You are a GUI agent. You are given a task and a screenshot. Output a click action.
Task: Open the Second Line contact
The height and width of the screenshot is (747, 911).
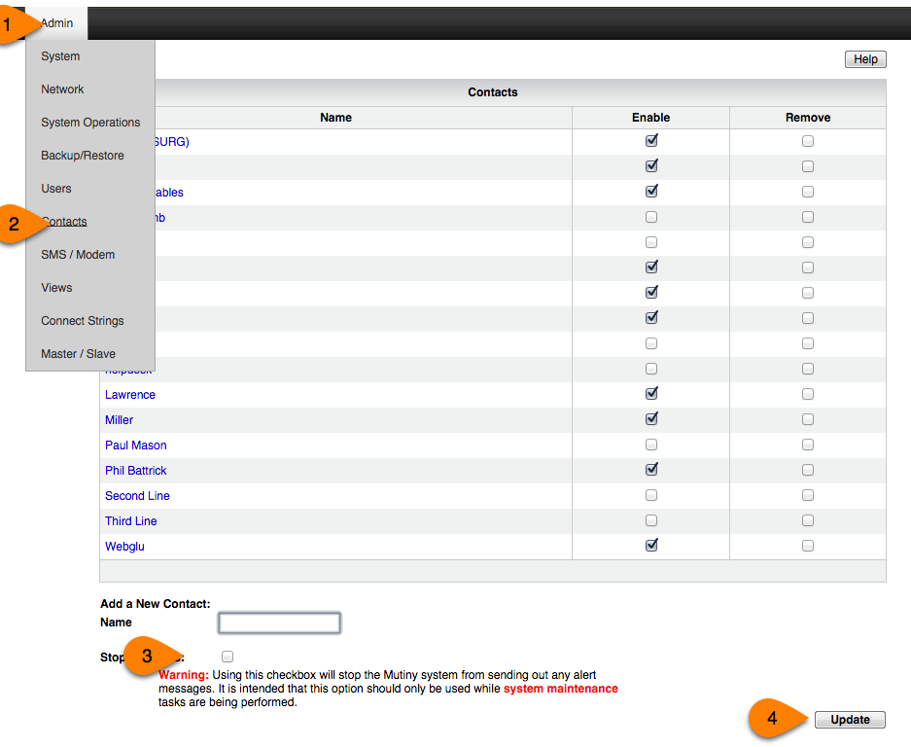pos(137,496)
